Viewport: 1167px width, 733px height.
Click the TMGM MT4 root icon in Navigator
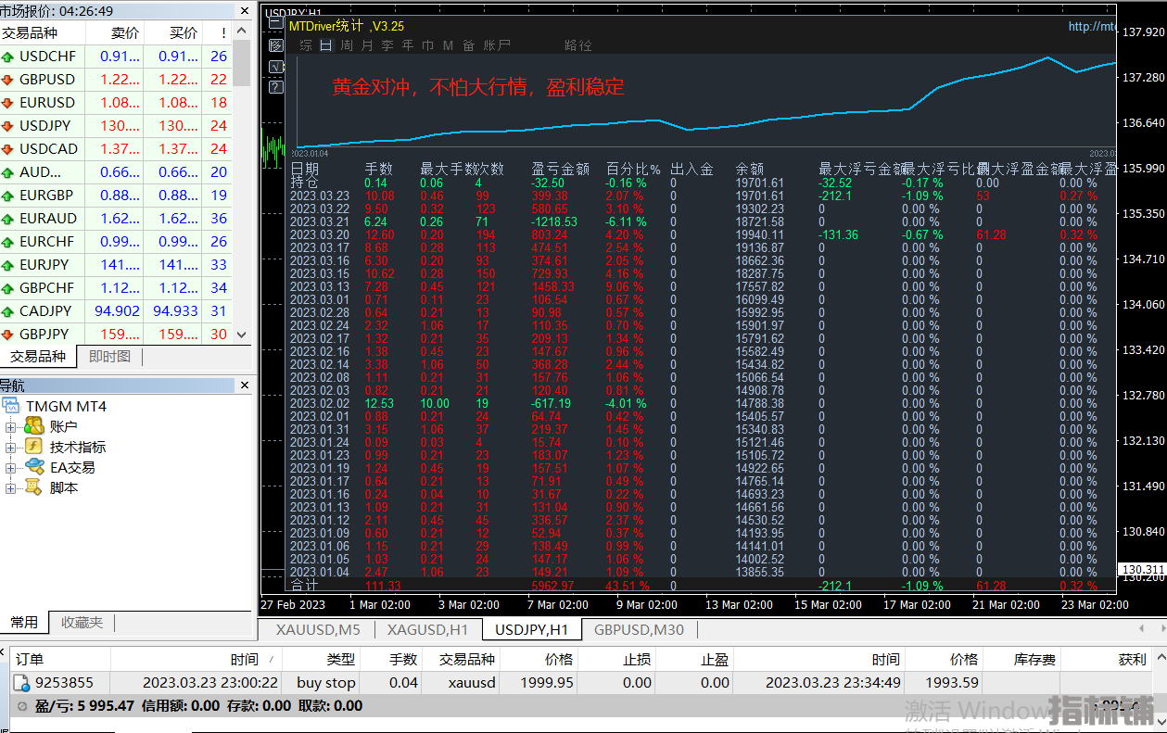click(x=11, y=406)
